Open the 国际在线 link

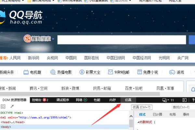click(92, 58)
